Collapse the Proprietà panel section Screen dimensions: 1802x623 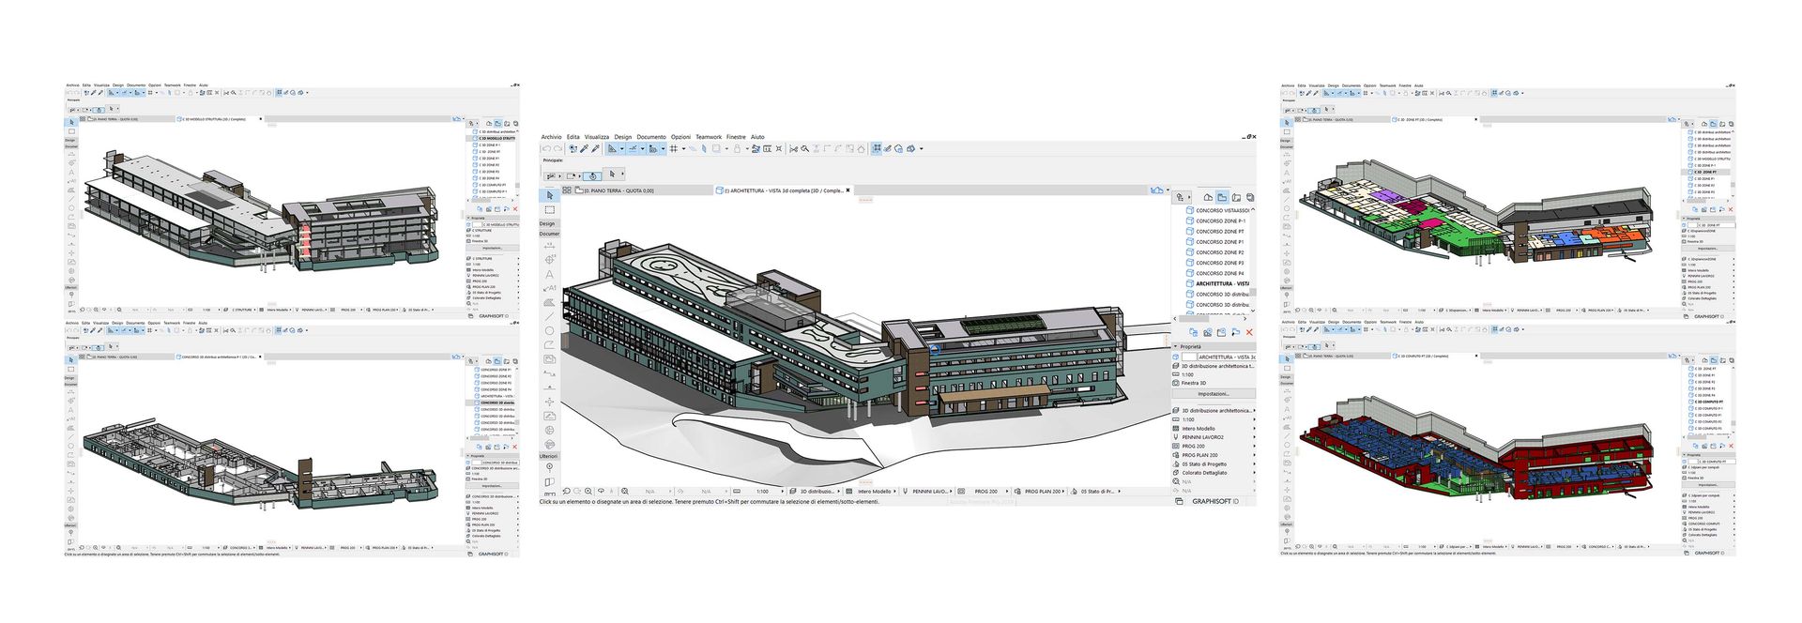pos(1176,346)
